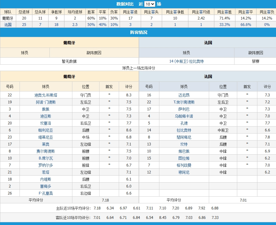Click the 阵容情况 section header
Viewport: 276px width, 225px height.
pyautogui.click(x=138, y=32)
